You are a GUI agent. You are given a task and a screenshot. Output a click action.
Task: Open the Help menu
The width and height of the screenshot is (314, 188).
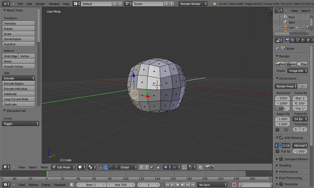66,4
